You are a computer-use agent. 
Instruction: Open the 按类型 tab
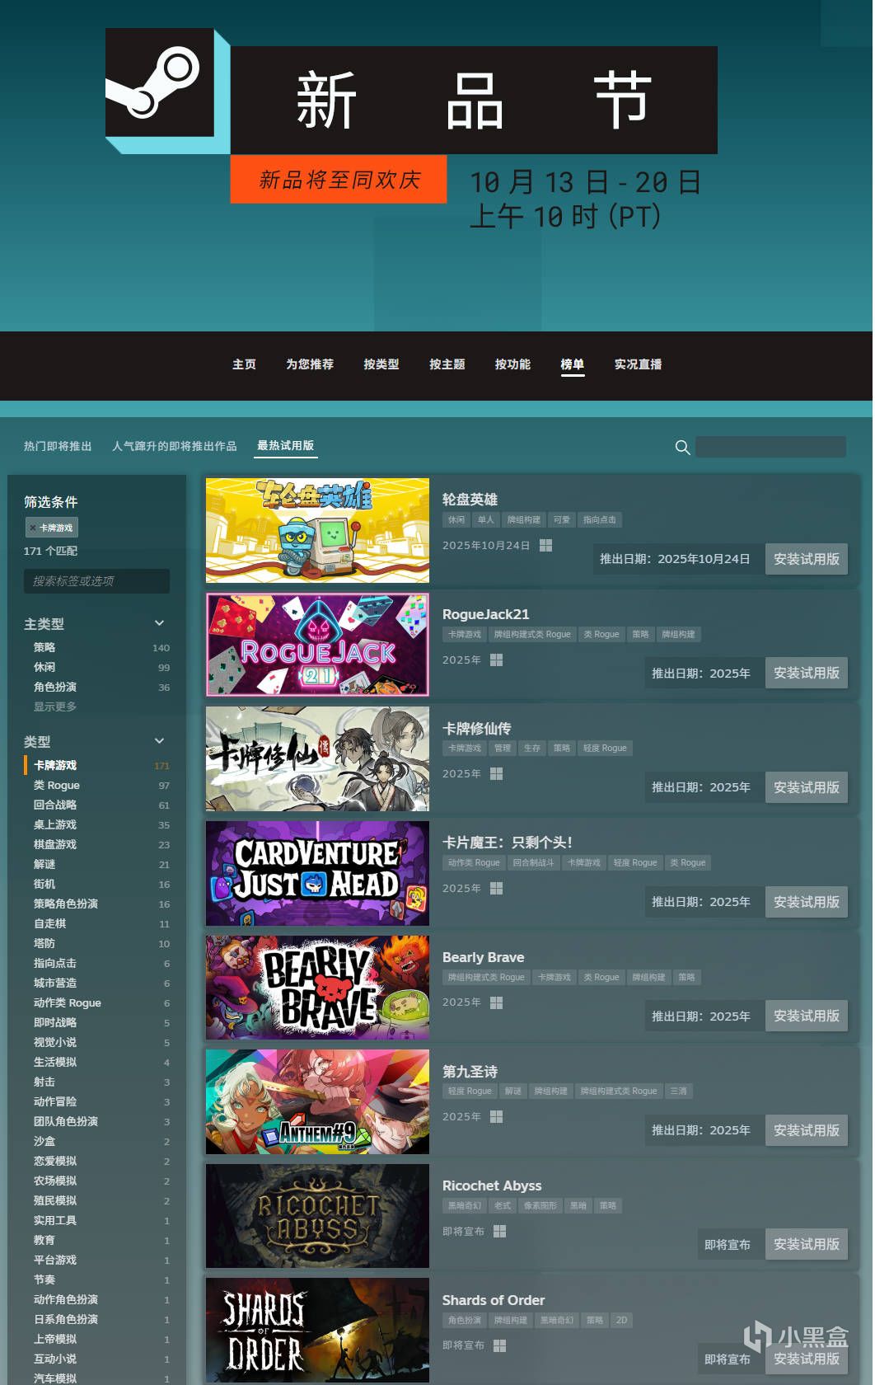point(381,364)
